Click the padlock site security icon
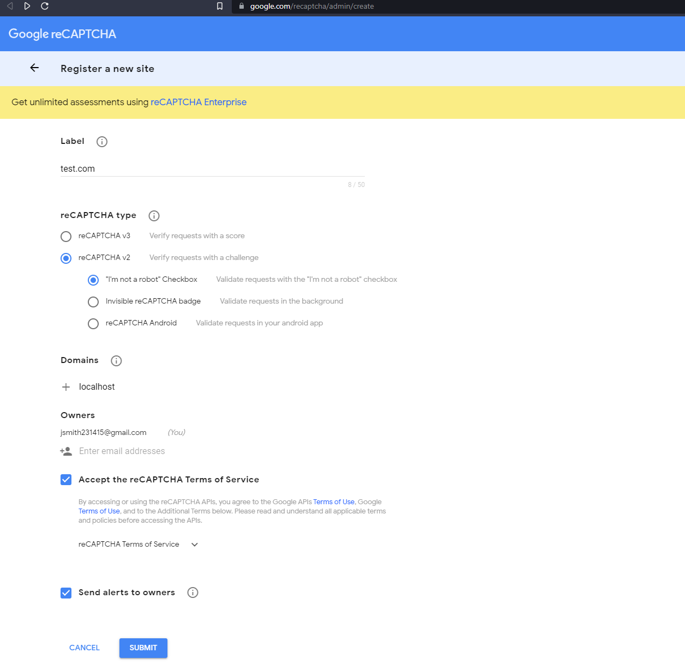685x665 pixels. coord(242,6)
